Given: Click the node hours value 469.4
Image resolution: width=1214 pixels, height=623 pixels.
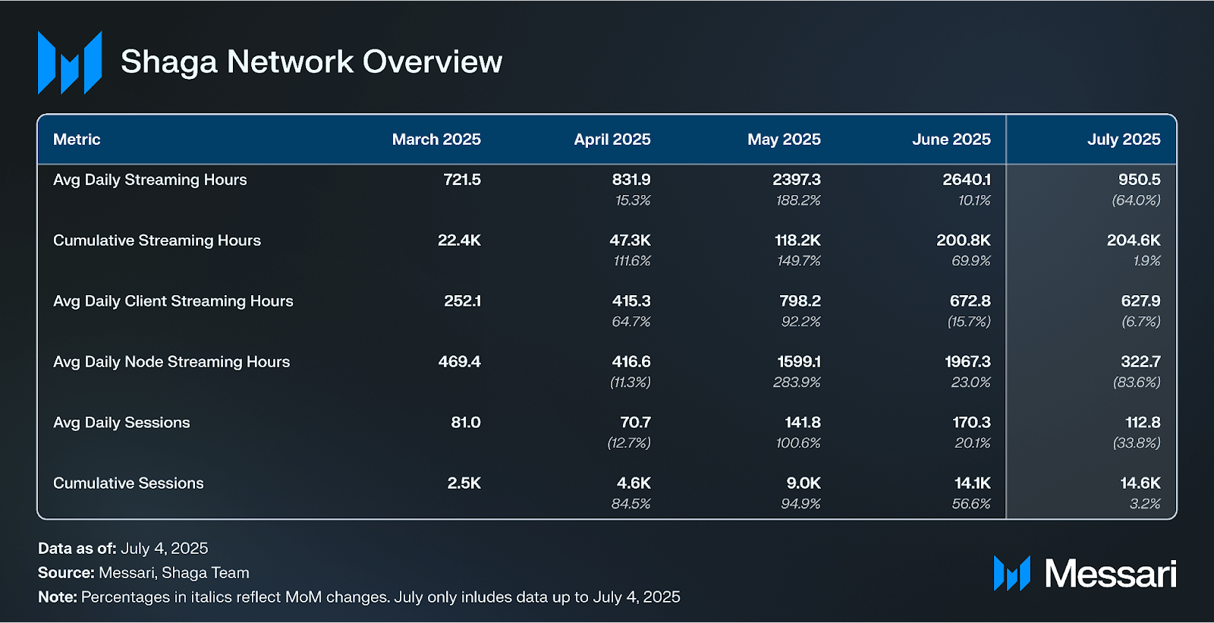Looking at the screenshot, I should point(459,362).
